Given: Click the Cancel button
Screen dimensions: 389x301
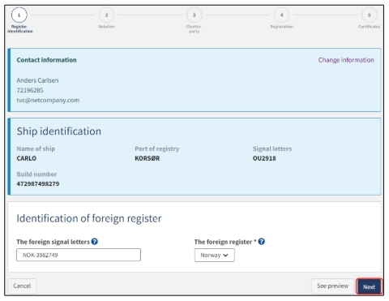Looking at the screenshot, I should [x=22, y=286].
